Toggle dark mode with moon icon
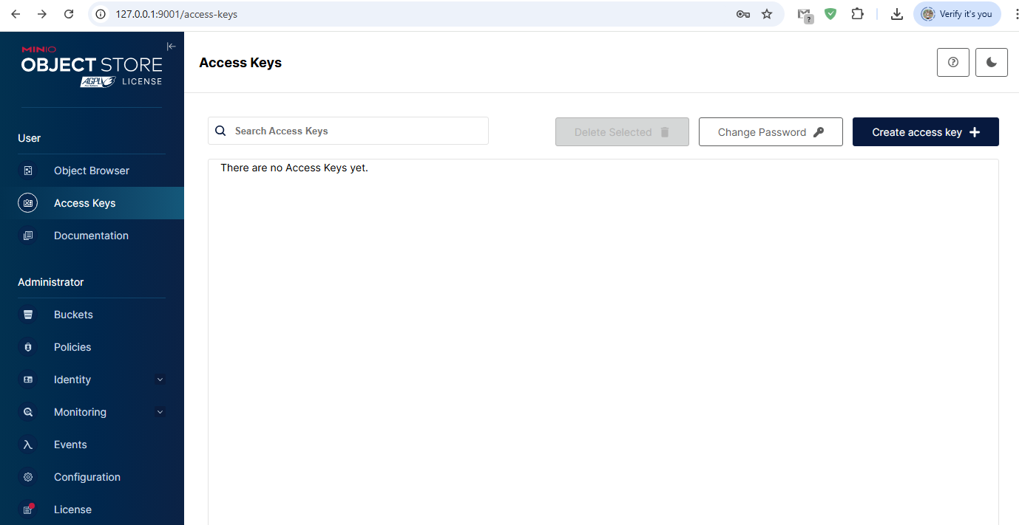 tap(991, 63)
